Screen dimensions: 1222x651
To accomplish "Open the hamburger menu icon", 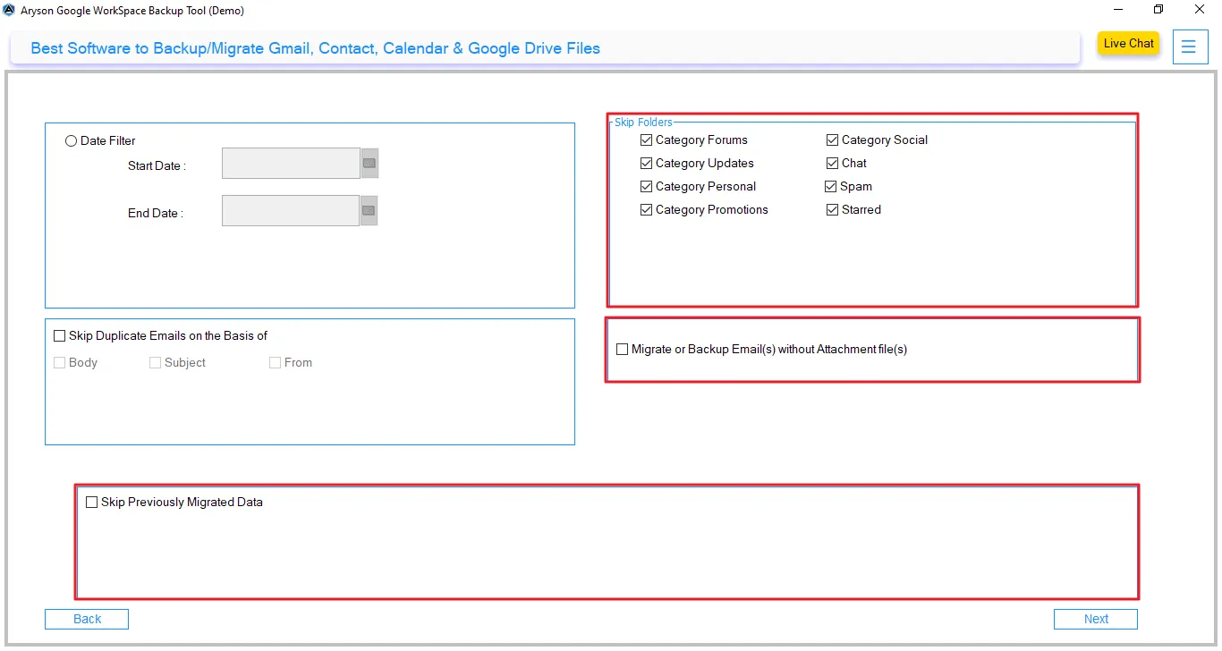I will [1190, 46].
